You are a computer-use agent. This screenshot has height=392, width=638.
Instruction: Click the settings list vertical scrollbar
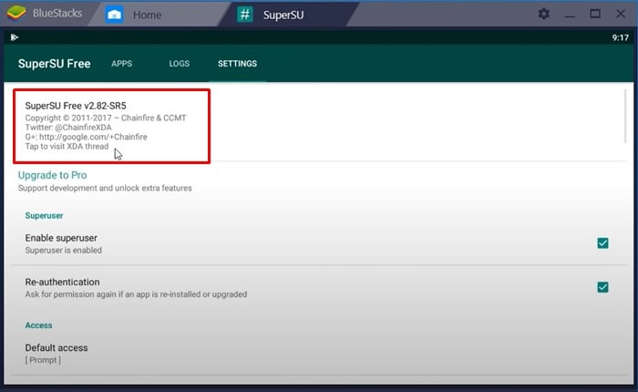[625, 116]
